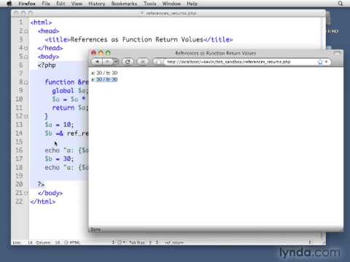Toggle the fold marker on line 21

(26, 194)
